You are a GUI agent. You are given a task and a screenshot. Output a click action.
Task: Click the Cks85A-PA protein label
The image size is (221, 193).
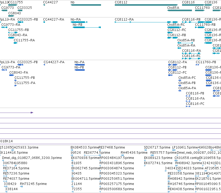(x=187, y=88)
